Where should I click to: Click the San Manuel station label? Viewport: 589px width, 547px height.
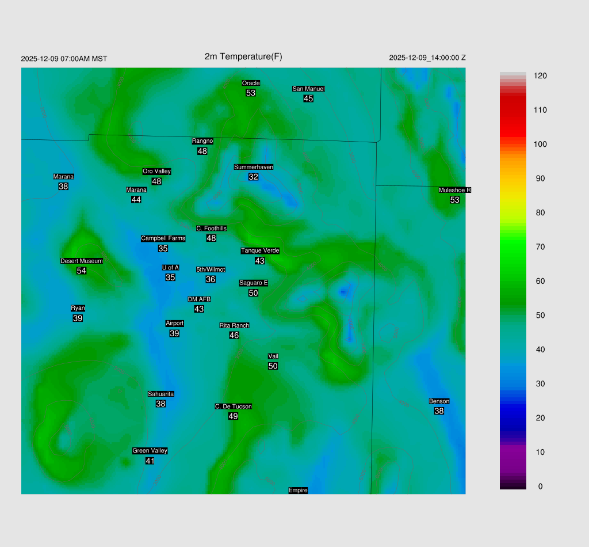pyautogui.click(x=308, y=89)
